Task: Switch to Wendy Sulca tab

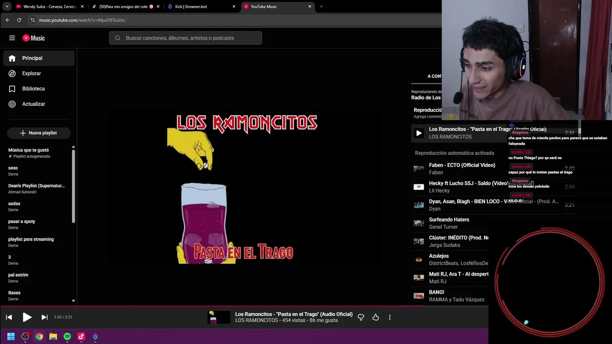Action: tap(50, 7)
